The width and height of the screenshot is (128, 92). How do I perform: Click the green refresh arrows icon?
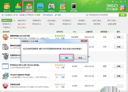pos(56,15)
